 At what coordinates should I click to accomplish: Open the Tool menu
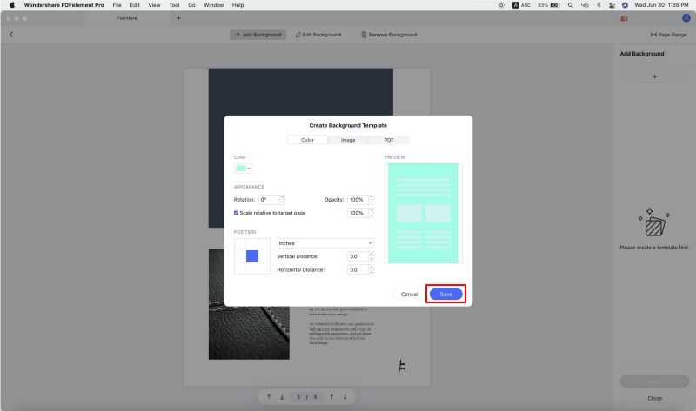coord(175,5)
